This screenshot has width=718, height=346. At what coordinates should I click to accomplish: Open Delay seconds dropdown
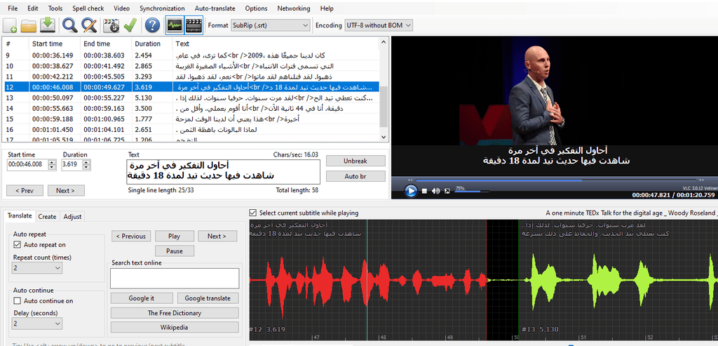point(37,324)
